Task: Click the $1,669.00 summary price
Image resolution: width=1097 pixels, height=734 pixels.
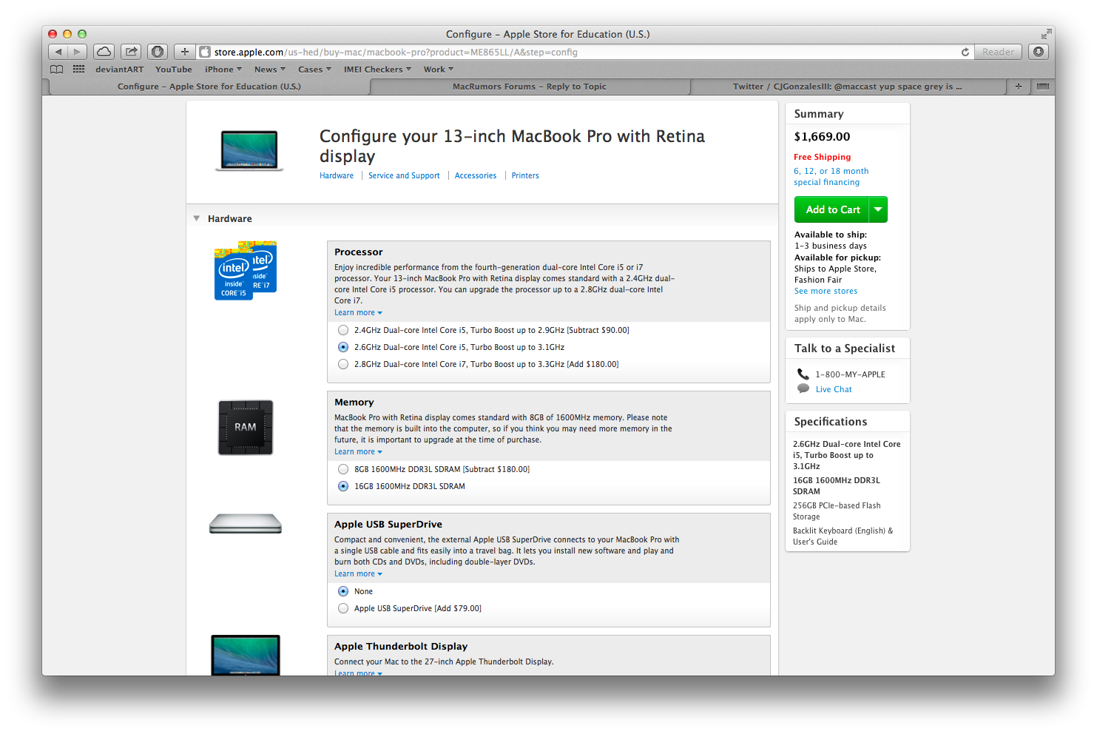Action: (x=822, y=137)
